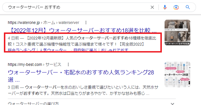Click the 目的別に選ぶ sitelink
201x105 pixels.
point(85,50)
